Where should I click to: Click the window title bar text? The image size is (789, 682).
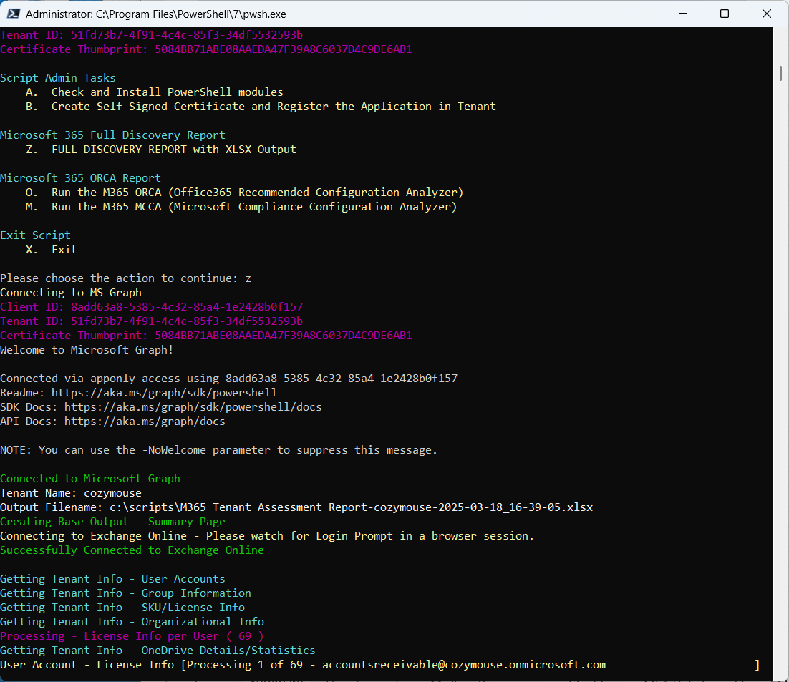coord(151,14)
